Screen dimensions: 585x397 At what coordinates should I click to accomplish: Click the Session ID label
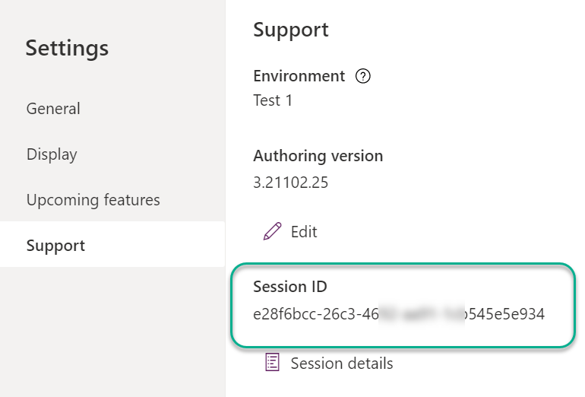click(290, 287)
